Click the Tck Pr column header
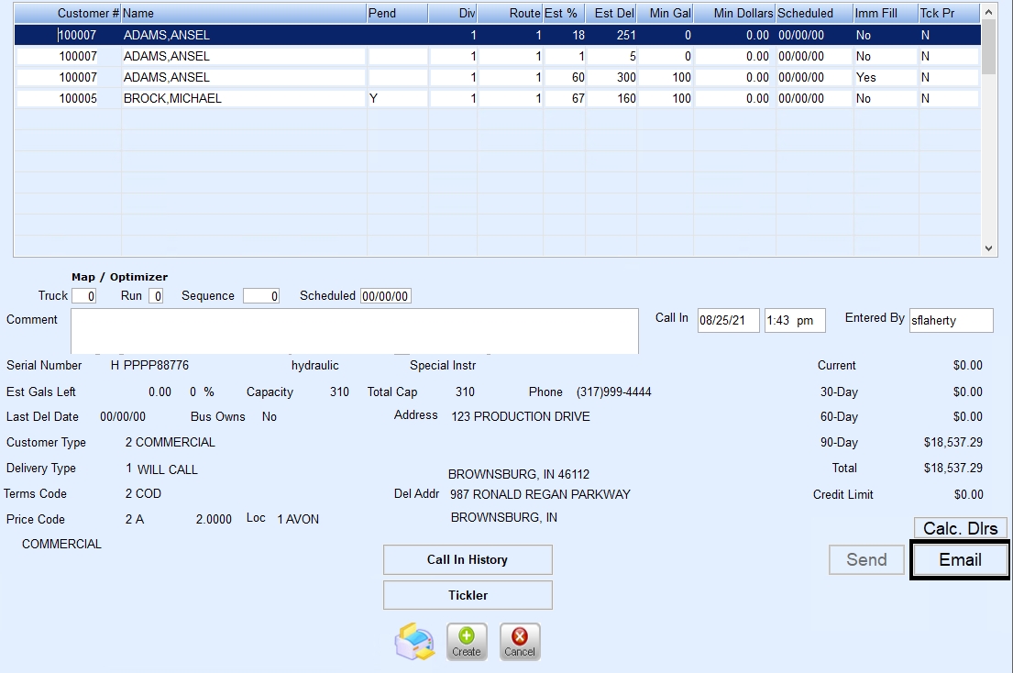 tap(949, 13)
